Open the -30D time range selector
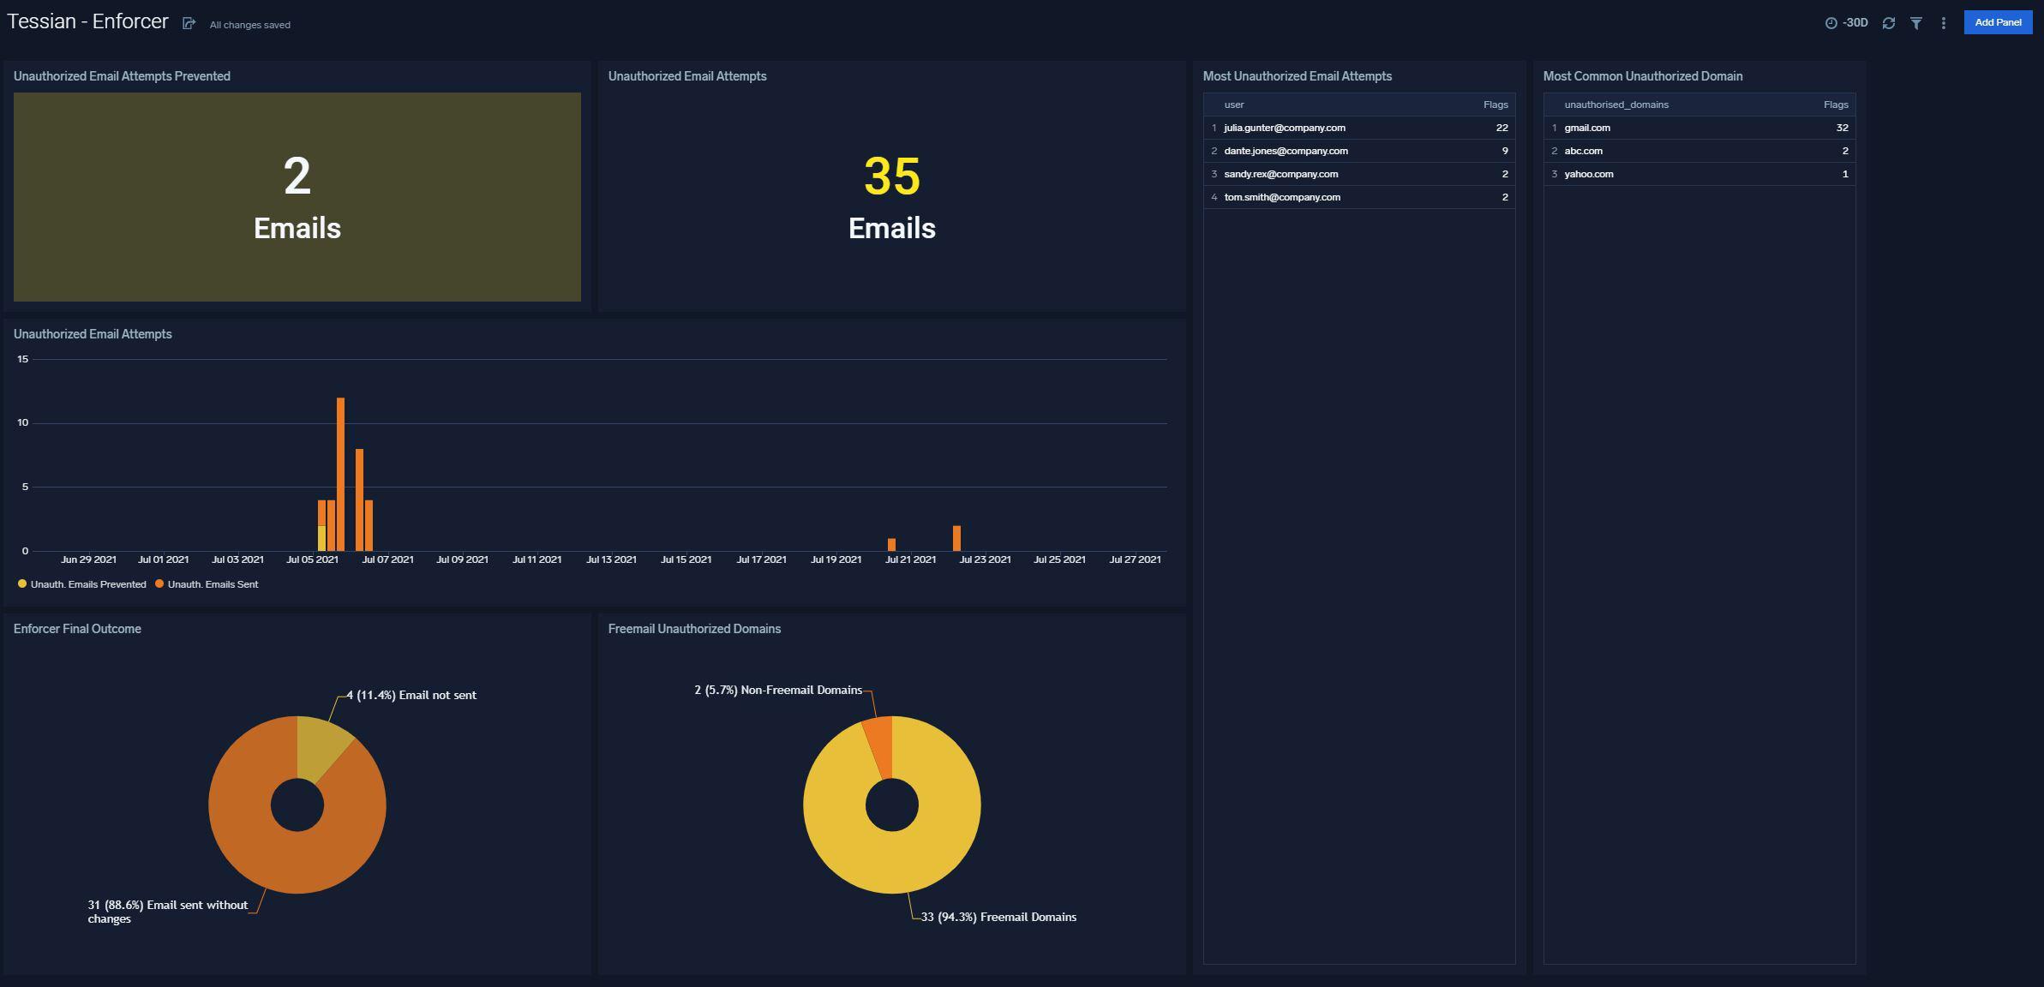The width and height of the screenshot is (2044, 987). pos(1847,23)
